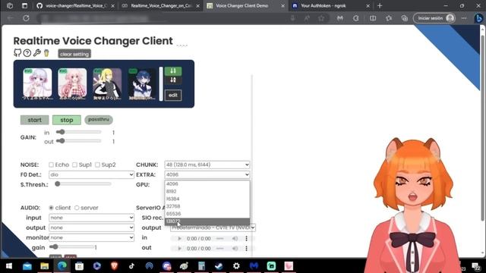Click the stop button

tap(67, 120)
